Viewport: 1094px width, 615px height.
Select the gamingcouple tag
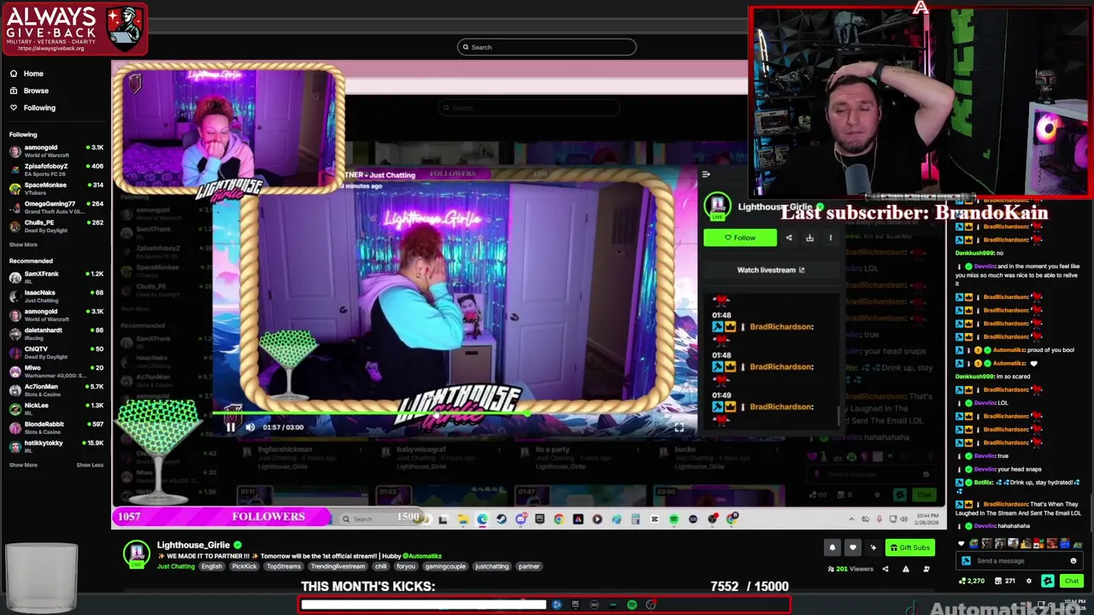tap(445, 566)
